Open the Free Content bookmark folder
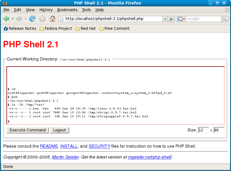231x171 pixels. tap(114, 28)
